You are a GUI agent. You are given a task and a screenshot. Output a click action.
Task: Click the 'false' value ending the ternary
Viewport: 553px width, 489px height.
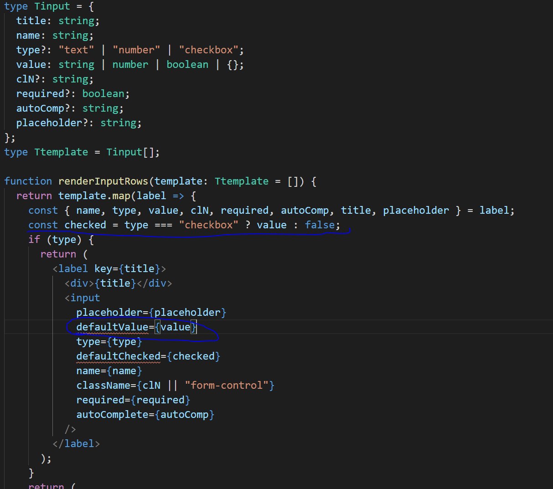click(320, 225)
